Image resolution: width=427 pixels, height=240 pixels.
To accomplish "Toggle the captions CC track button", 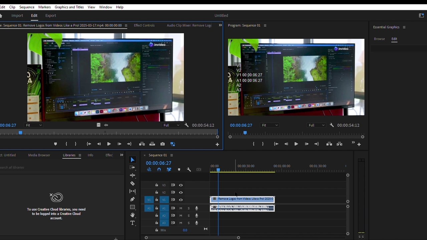I will tap(199, 170).
